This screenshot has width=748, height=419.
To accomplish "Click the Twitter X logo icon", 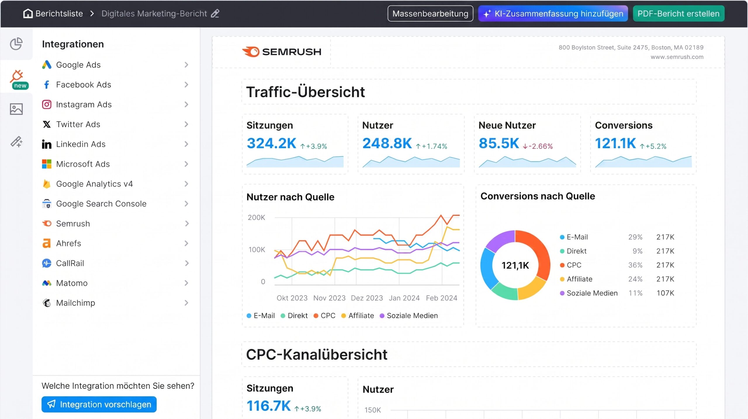I will (x=46, y=124).
